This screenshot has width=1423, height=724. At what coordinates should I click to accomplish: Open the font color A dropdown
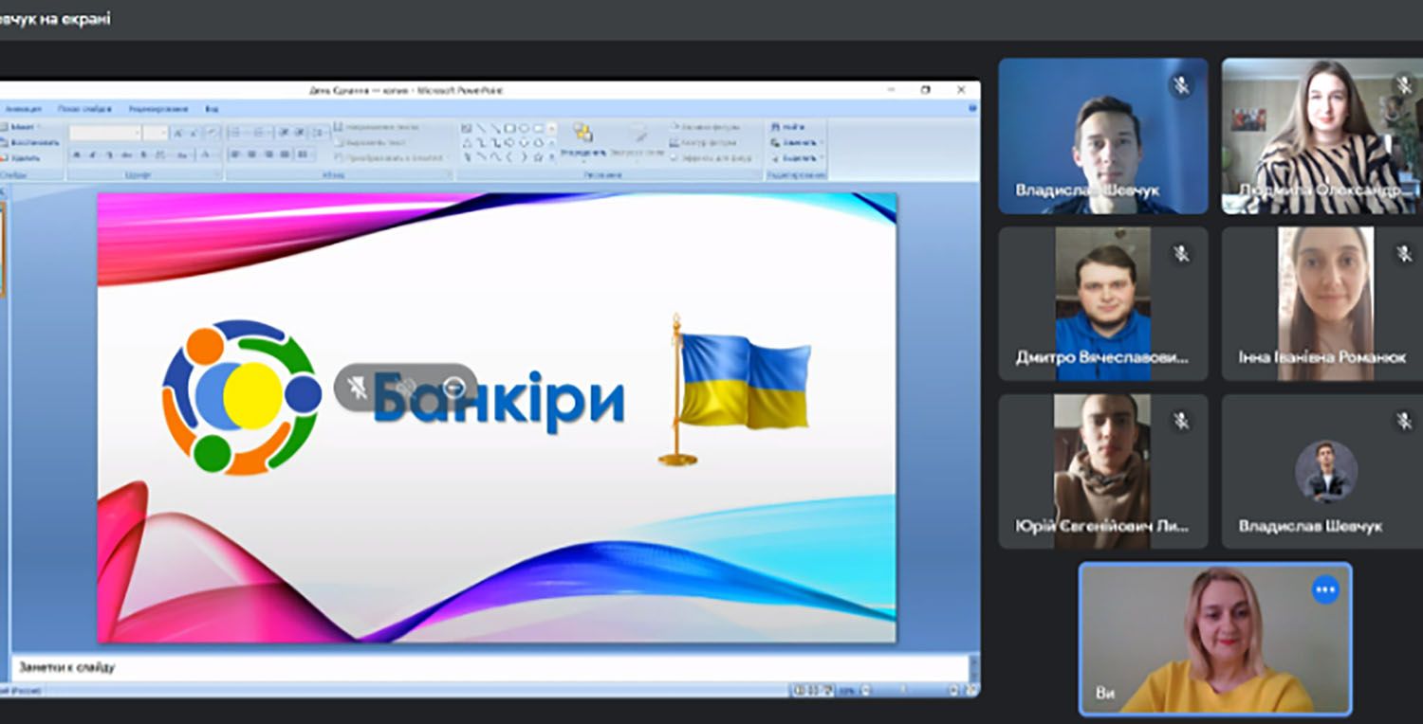coord(208,154)
